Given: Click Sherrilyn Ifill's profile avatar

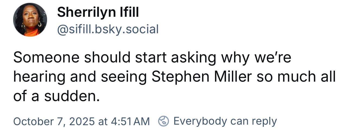Looking at the screenshot, I should click(x=30, y=20).
